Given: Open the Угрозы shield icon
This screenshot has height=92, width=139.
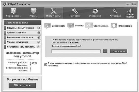Looking at the screenshot, I should tap(34, 11).
